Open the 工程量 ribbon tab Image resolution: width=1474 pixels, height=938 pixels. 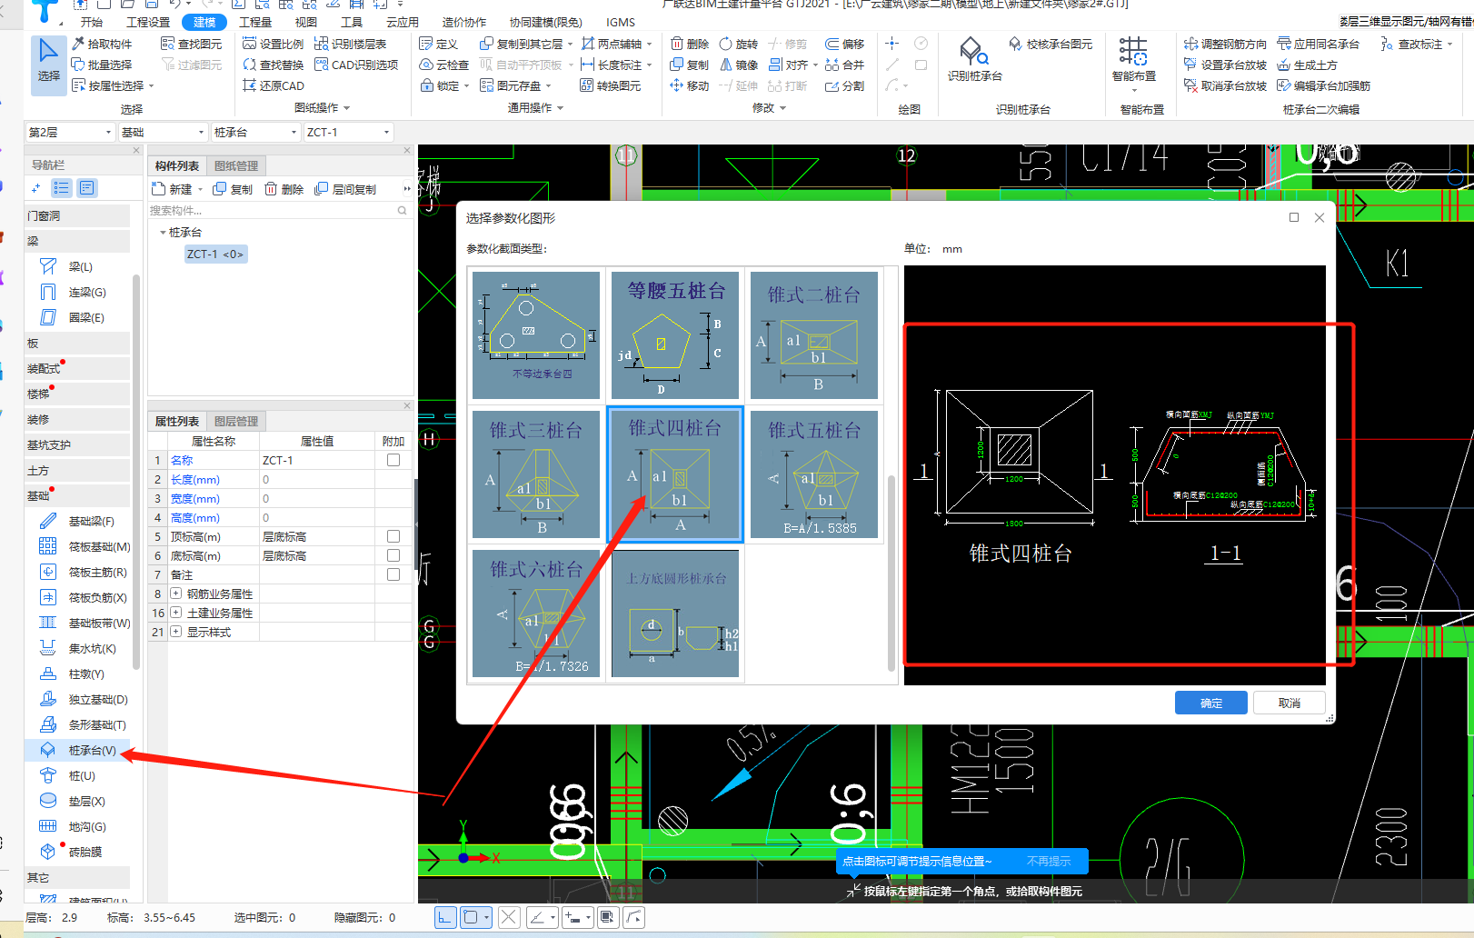pyautogui.click(x=255, y=22)
